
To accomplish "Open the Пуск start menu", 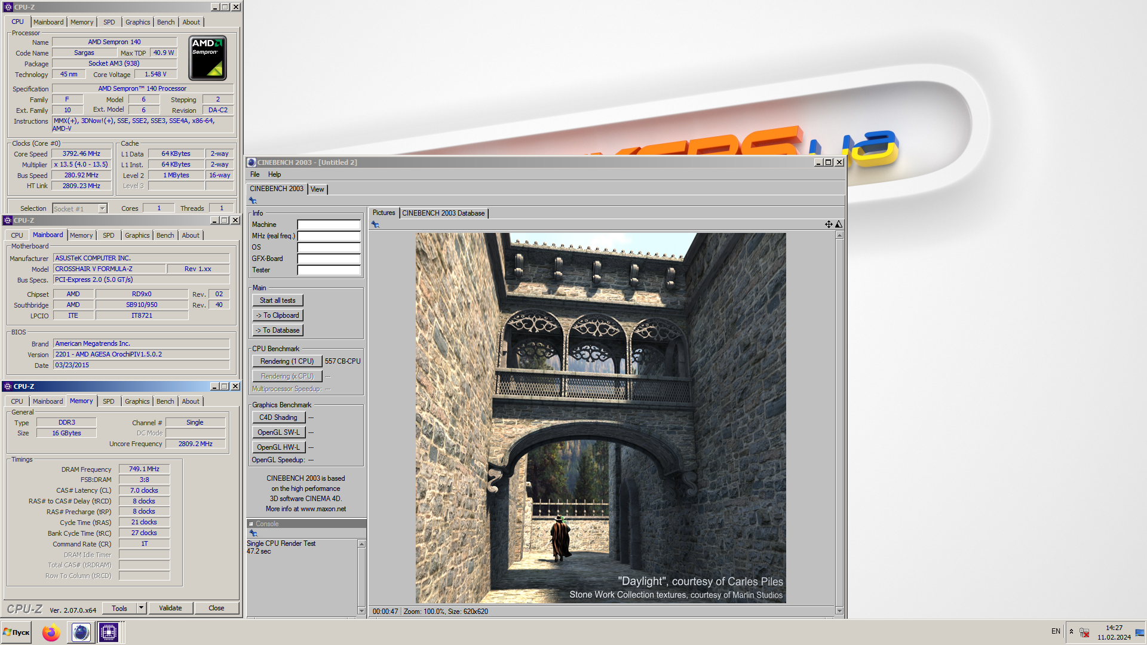I will 16,632.
